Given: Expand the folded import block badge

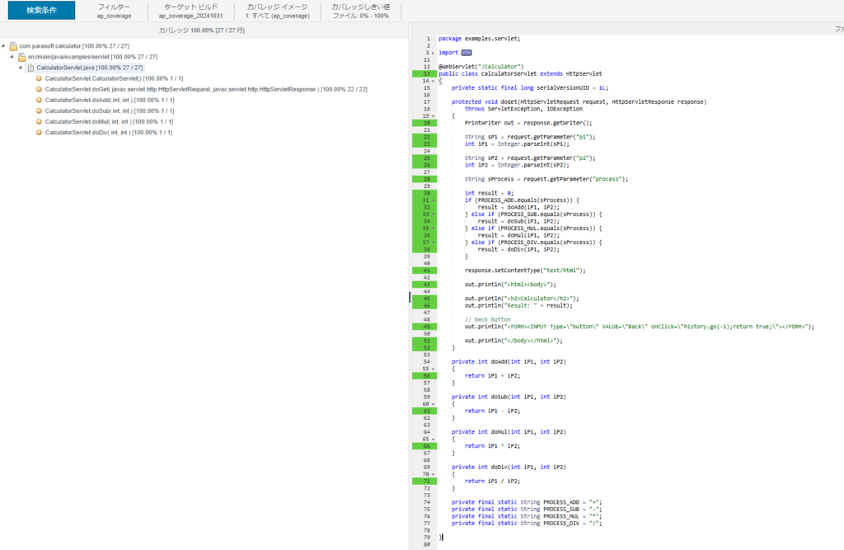Looking at the screenshot, I should [467, 53].
